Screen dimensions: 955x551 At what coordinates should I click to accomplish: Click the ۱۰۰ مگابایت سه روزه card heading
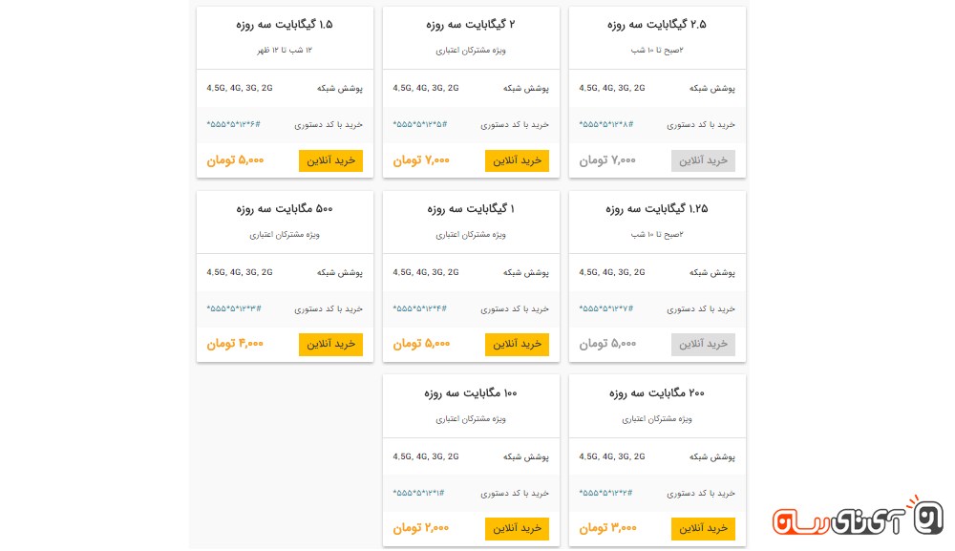[471, 393]
